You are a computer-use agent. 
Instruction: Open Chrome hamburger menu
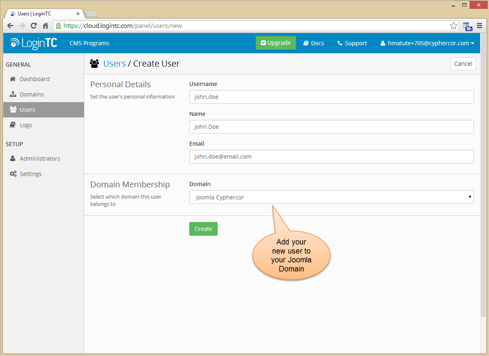(x=480, y=26)
